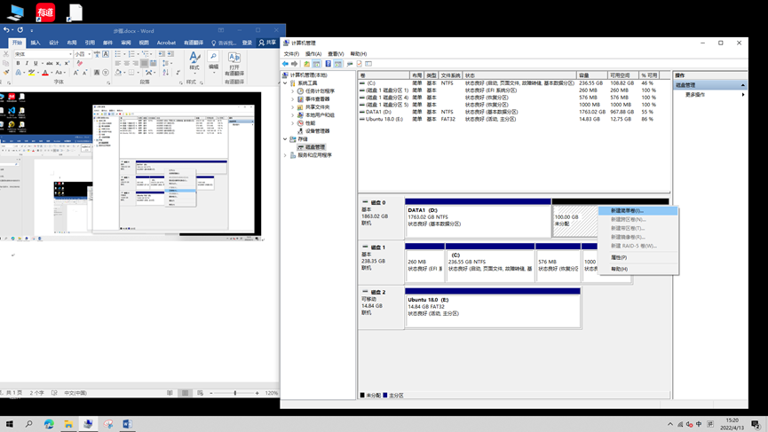Open the font name dropdown (宋体) in Word
Viewport: 768px width, 432px height.
click(x=70, y=54)
